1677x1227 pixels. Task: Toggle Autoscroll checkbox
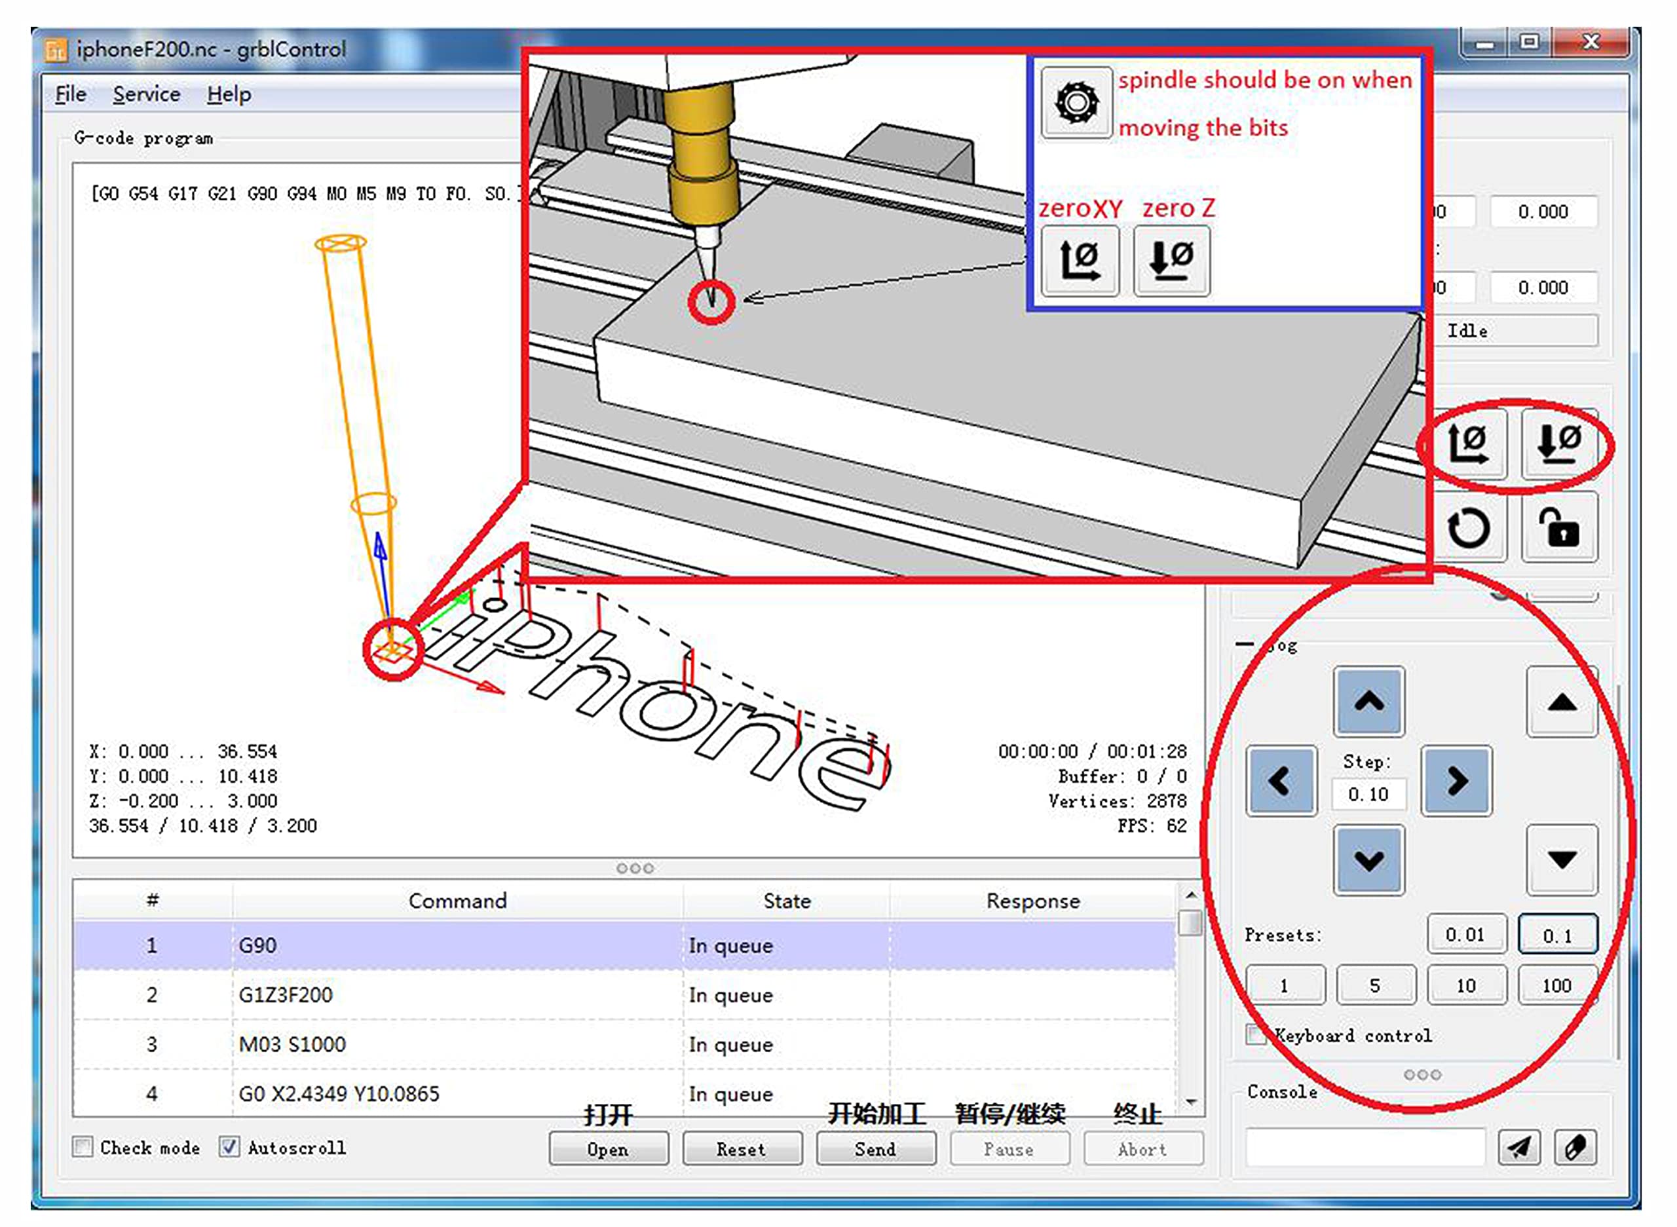tap(229, 1147)
